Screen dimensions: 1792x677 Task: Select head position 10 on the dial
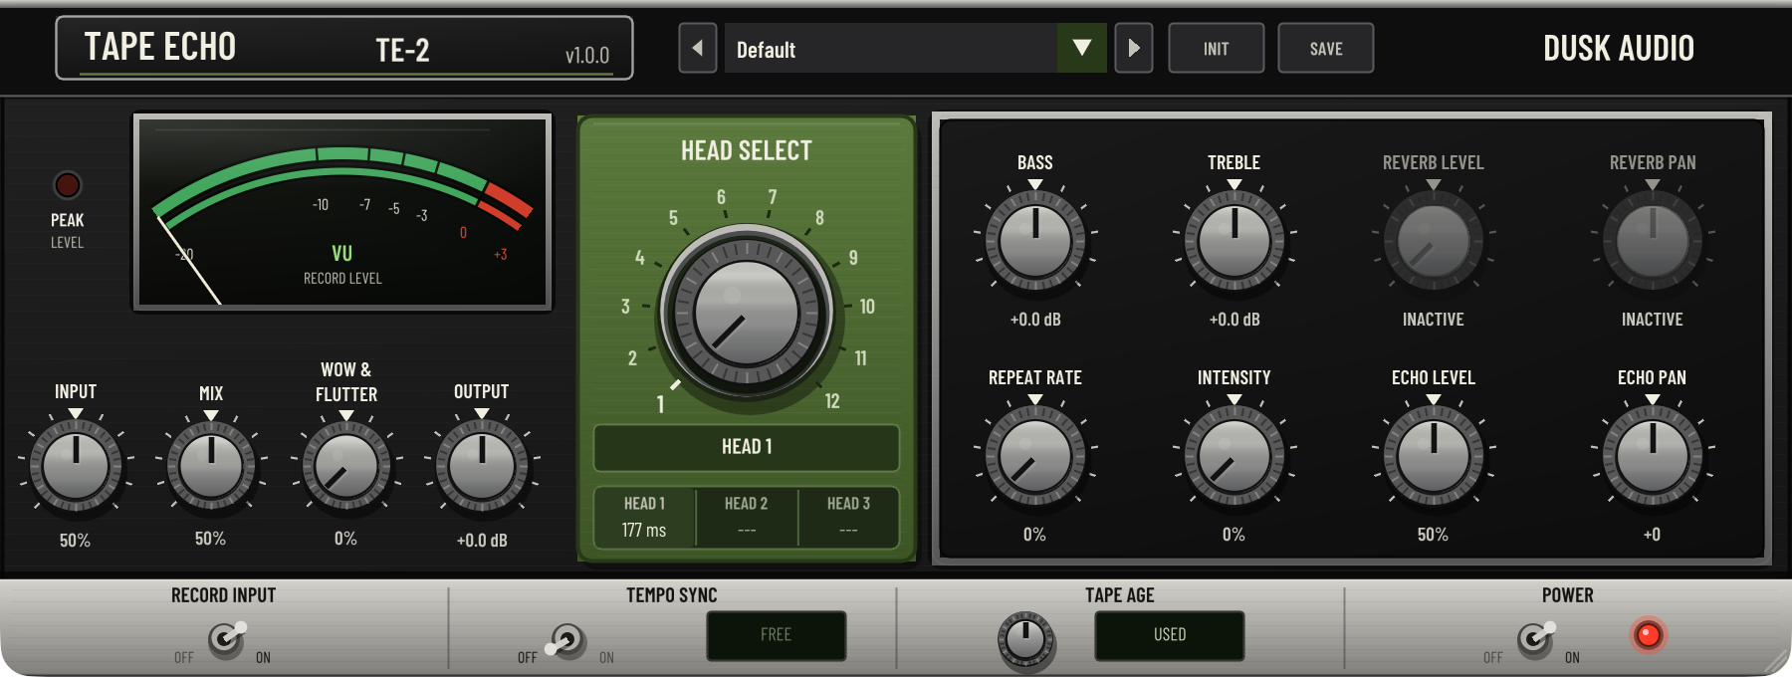coord(867,307)
